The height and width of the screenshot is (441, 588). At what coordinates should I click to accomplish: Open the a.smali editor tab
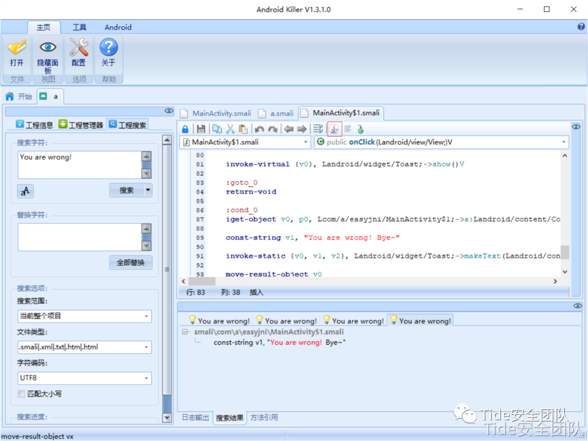[x=276, y=113]
